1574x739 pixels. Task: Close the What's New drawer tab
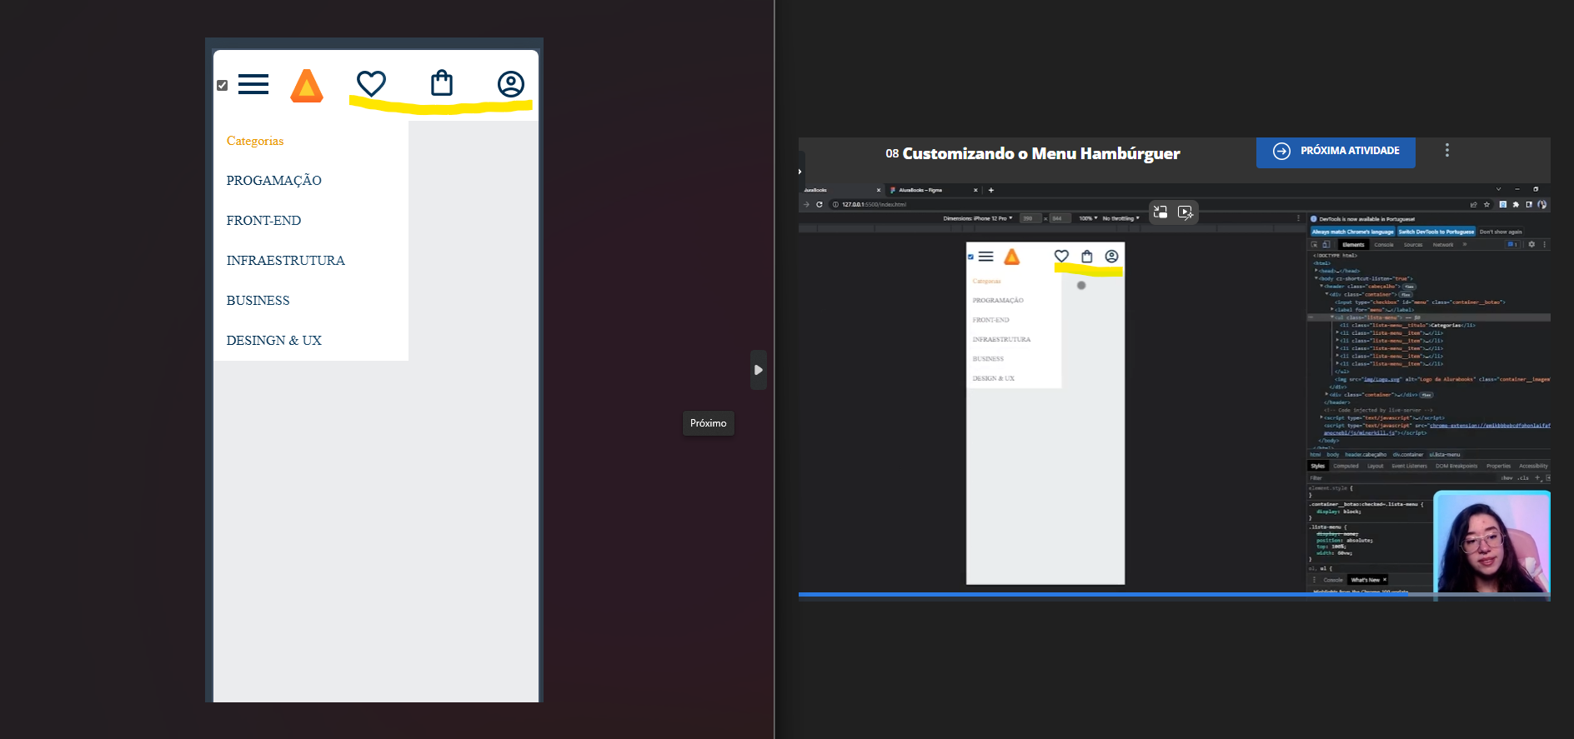[x=1385, y=580]
